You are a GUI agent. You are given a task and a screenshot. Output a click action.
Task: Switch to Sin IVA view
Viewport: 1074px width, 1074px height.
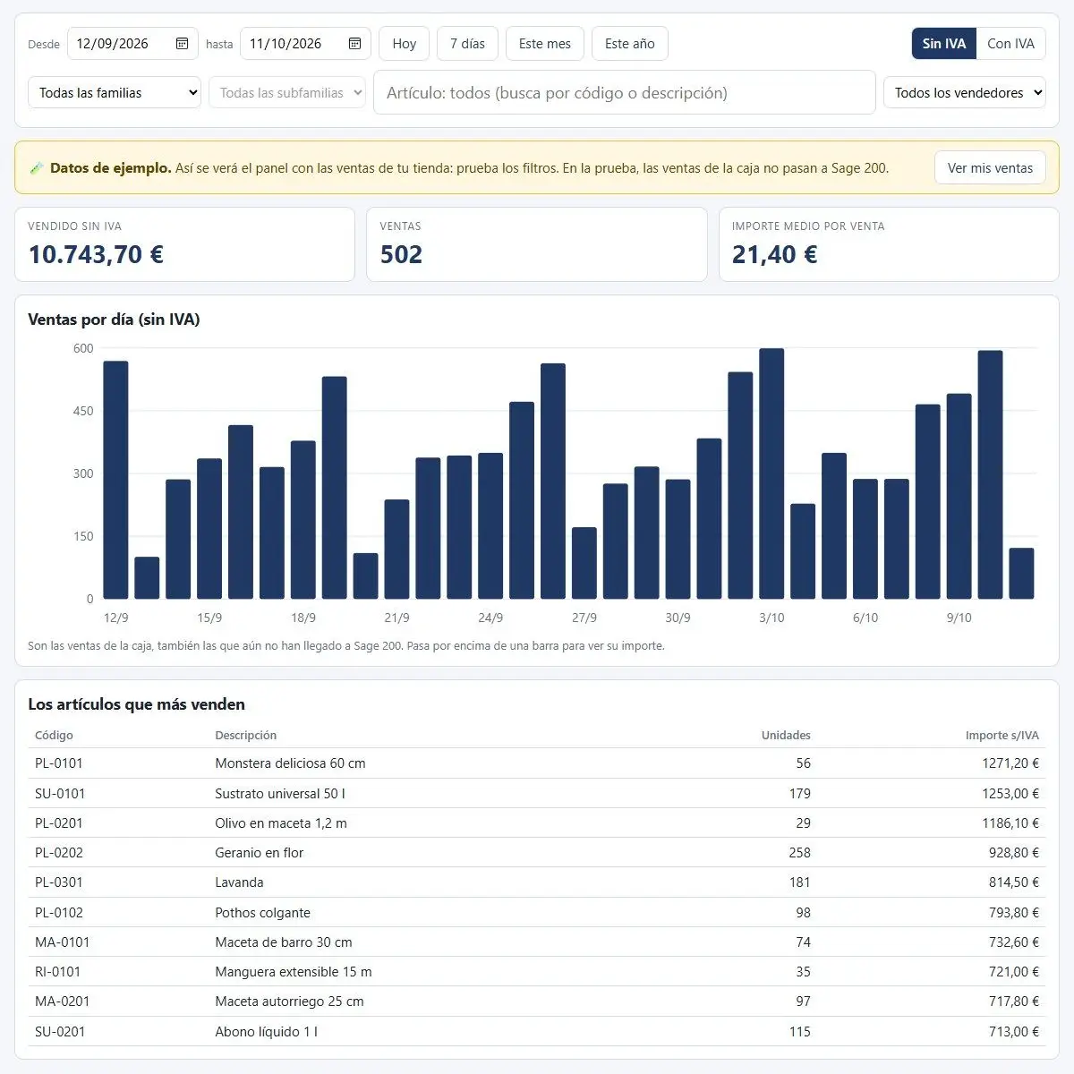coord(943,43)
